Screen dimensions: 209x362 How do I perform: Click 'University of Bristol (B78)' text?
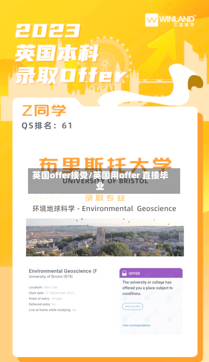pos(51,277)
